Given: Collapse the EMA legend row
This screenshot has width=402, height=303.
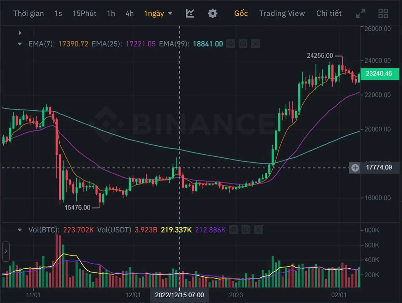Looking at the screenshot, I should coord(20,44).
